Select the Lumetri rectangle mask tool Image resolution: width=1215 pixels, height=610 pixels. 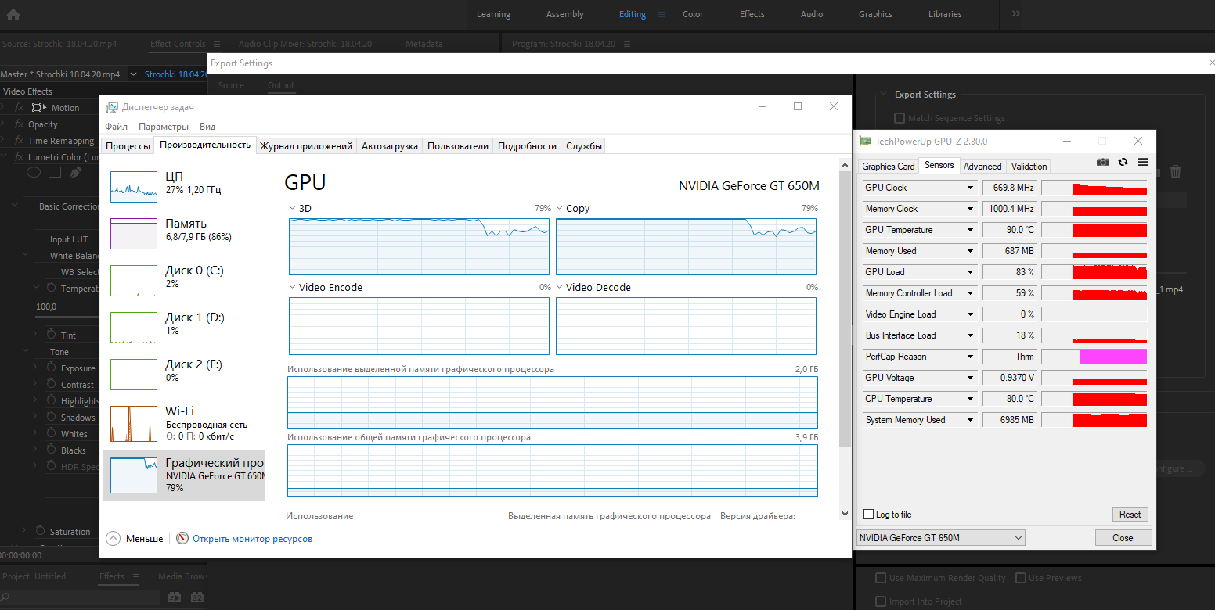(x=55, y=173)
